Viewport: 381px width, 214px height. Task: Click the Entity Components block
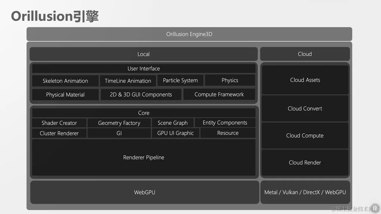225,123
